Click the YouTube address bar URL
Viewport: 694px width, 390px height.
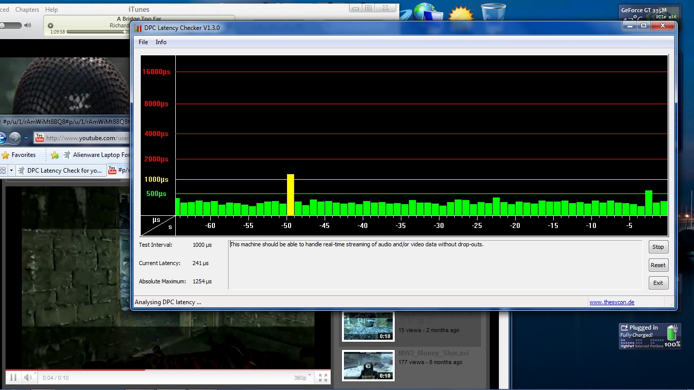pos(87,138)
